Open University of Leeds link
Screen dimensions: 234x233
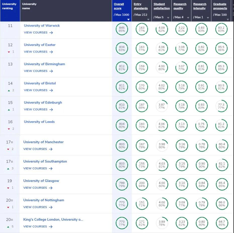point(39,122)
